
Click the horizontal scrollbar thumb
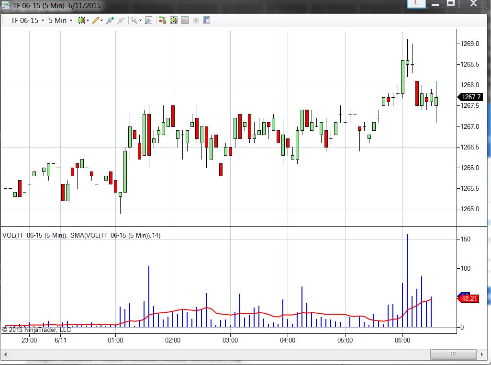453,354
